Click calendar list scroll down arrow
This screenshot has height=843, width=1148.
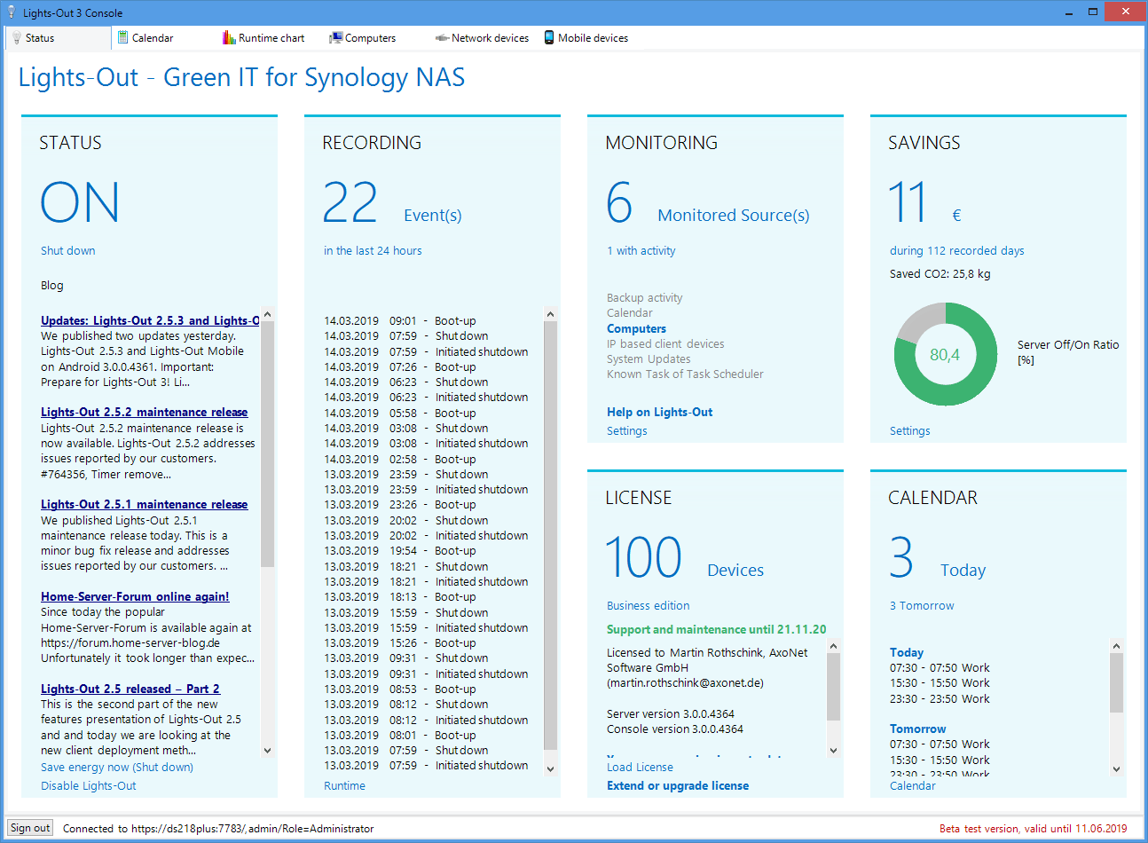1116,769
